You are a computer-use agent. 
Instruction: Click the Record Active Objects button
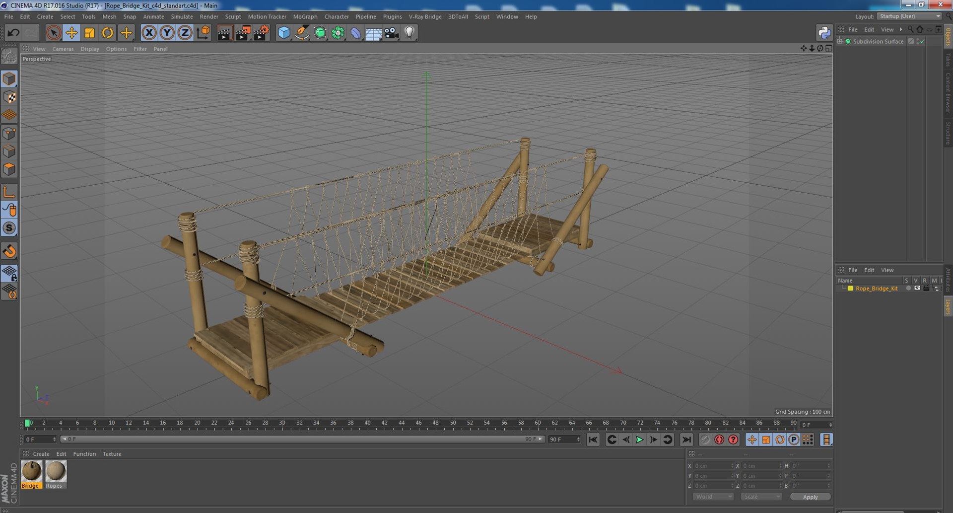705,440
